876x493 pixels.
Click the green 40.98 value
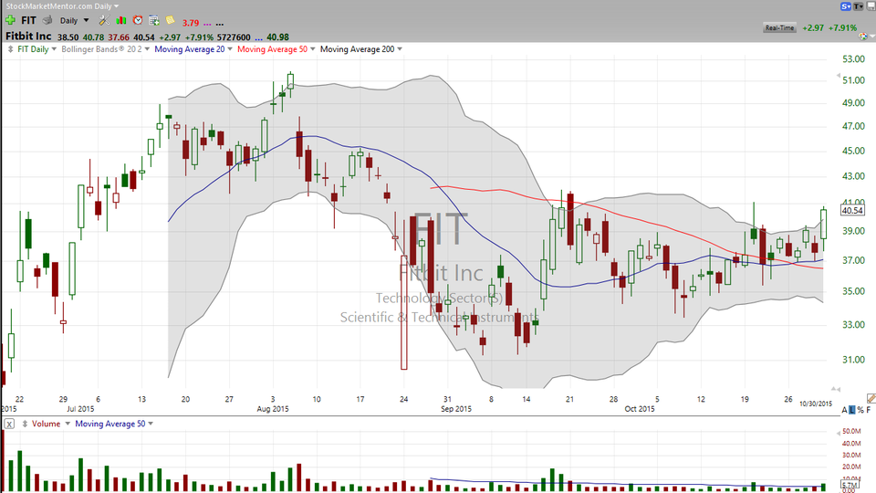[x=277, y=37]
